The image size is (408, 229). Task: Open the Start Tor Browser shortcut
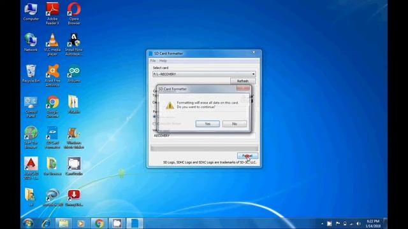(x=31, y=137)
